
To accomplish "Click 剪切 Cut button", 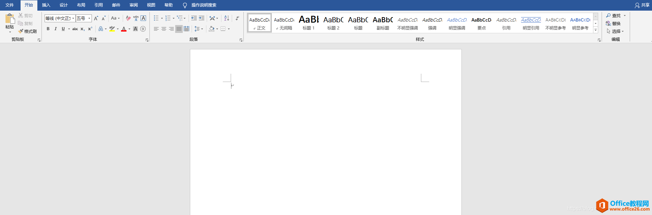I will click(26, 15).
